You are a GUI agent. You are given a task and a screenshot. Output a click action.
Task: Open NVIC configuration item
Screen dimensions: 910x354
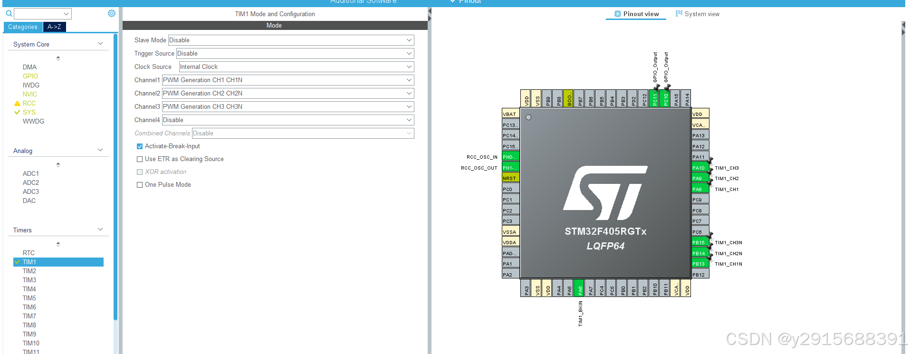click(x=29, y=94)
